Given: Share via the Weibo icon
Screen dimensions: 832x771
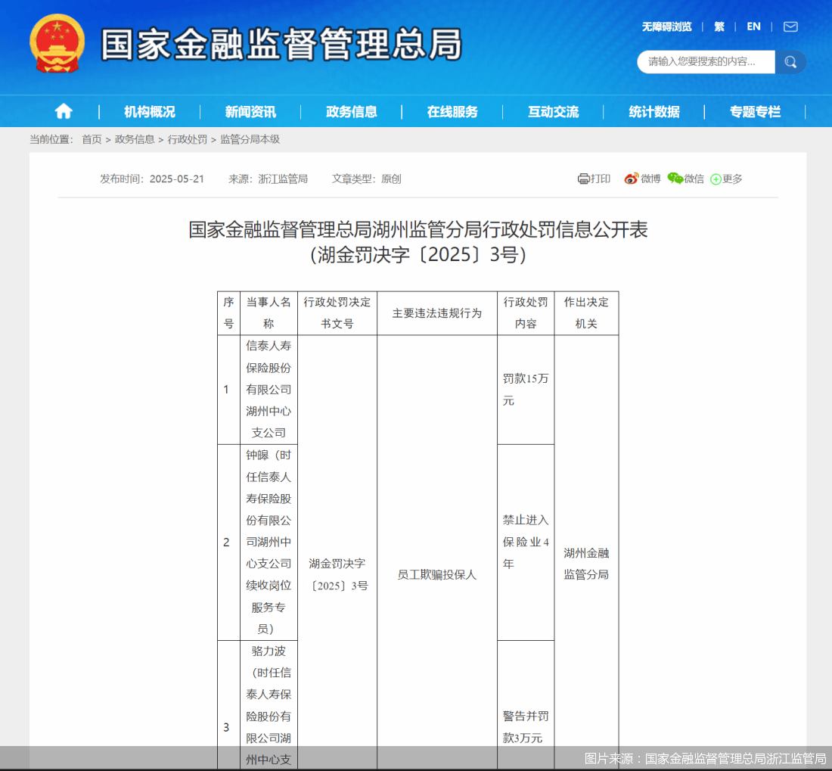Looking at the screenshot, I should tap(631, 179).
